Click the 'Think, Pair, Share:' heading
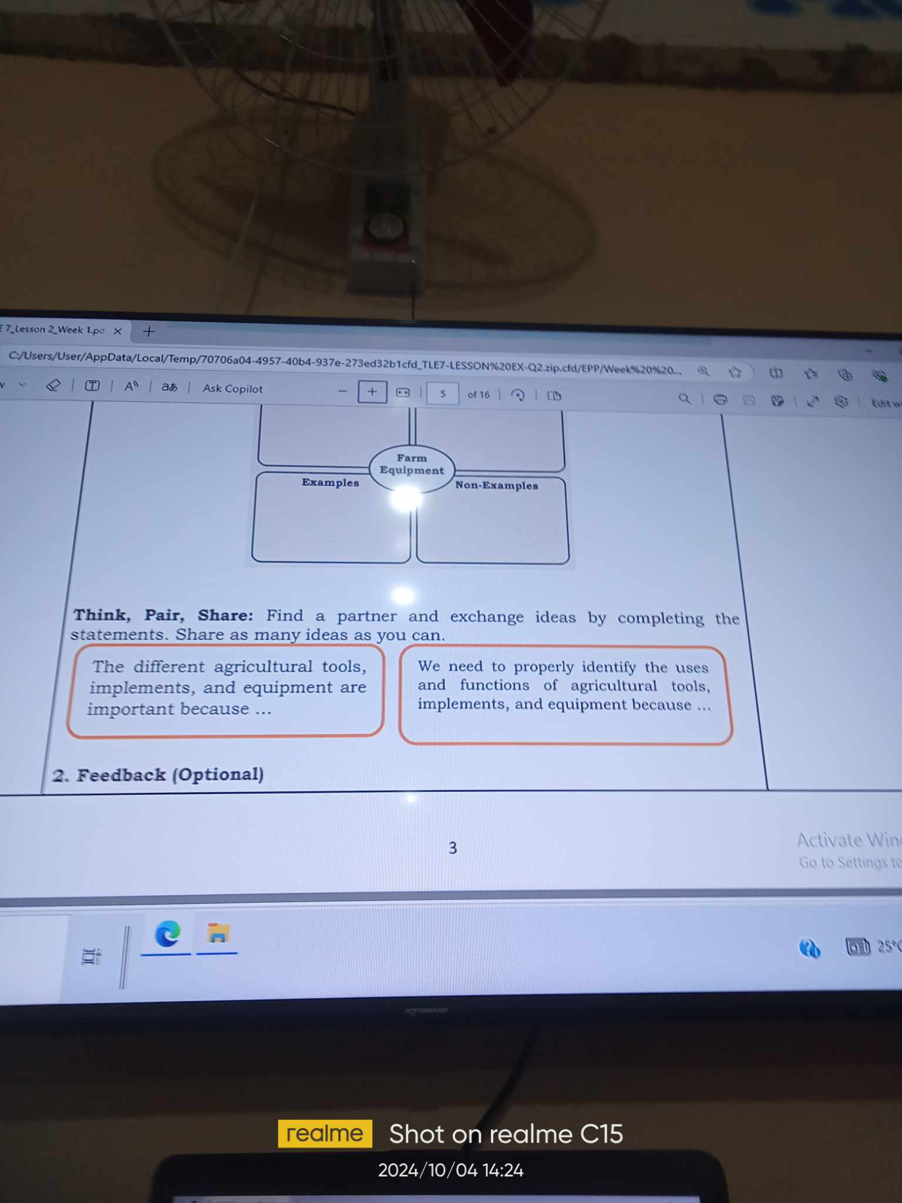Image resolution: width=902 pixels, height=1203 pixels. tap(163, 615)
